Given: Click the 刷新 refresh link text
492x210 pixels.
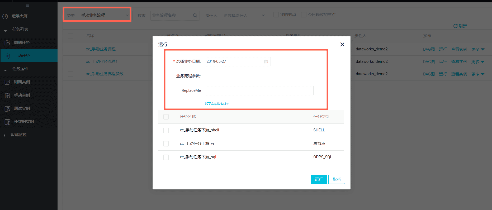Looking at the screenshot, I should [463, 26].
